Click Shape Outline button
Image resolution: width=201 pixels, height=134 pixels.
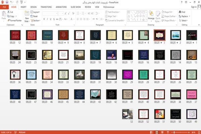coord(169,16)
